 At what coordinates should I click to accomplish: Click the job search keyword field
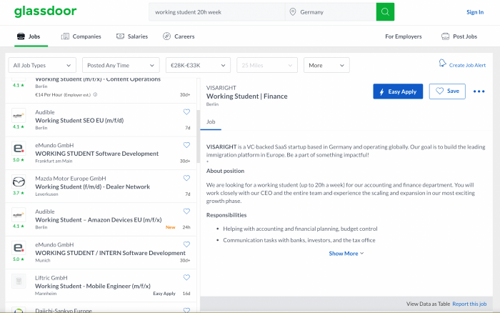(217, 12)
